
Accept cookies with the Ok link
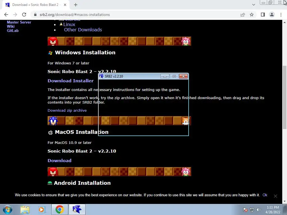(265, 195)
